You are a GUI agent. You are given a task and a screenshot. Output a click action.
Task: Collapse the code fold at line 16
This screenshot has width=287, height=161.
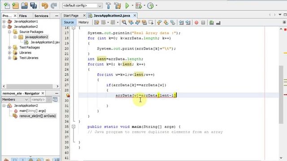pos(74,28)
